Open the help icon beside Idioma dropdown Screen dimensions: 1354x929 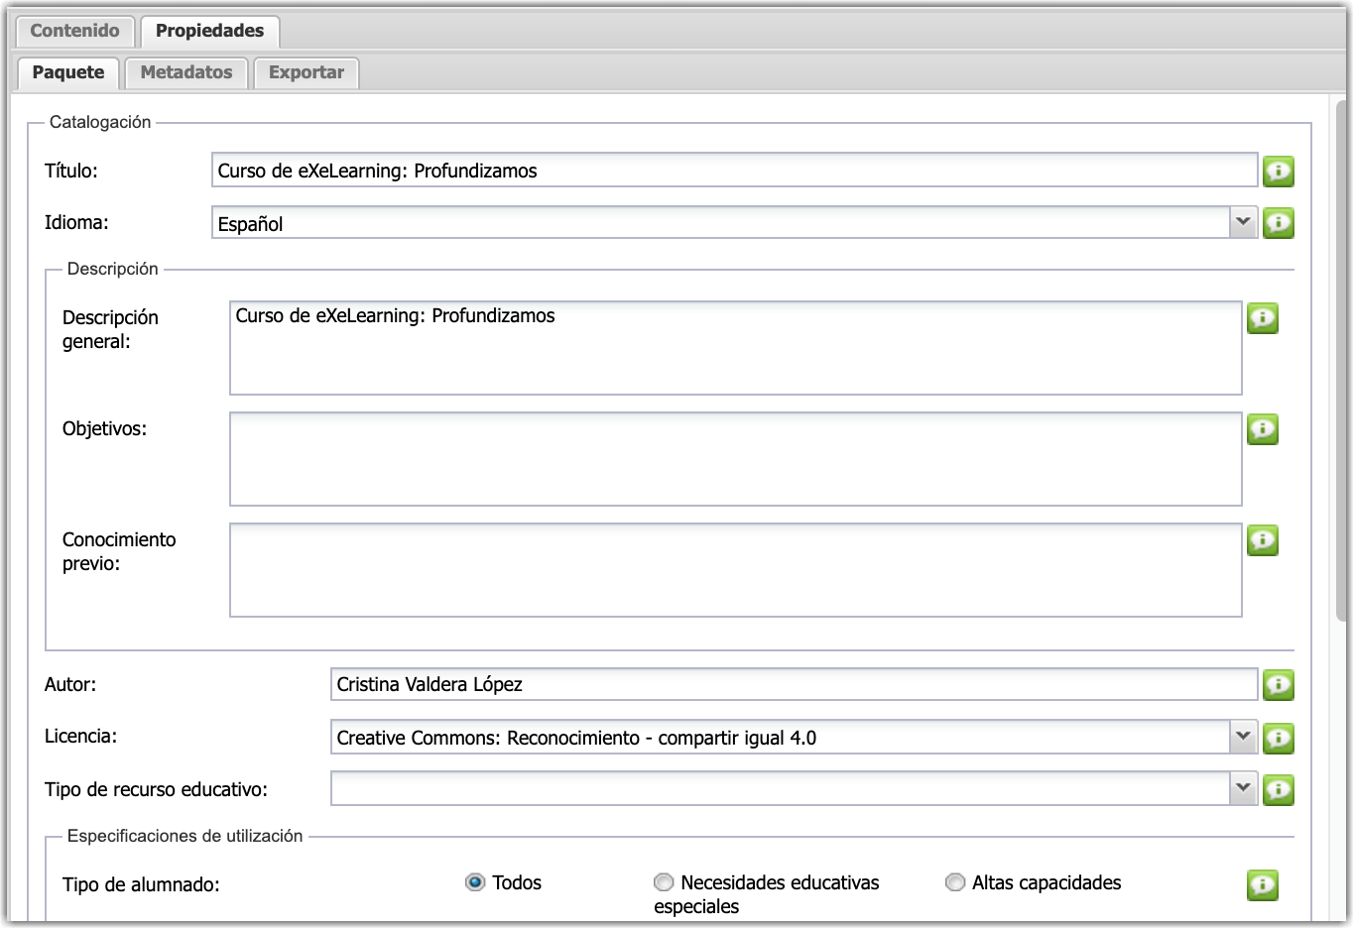[1279, 223]
